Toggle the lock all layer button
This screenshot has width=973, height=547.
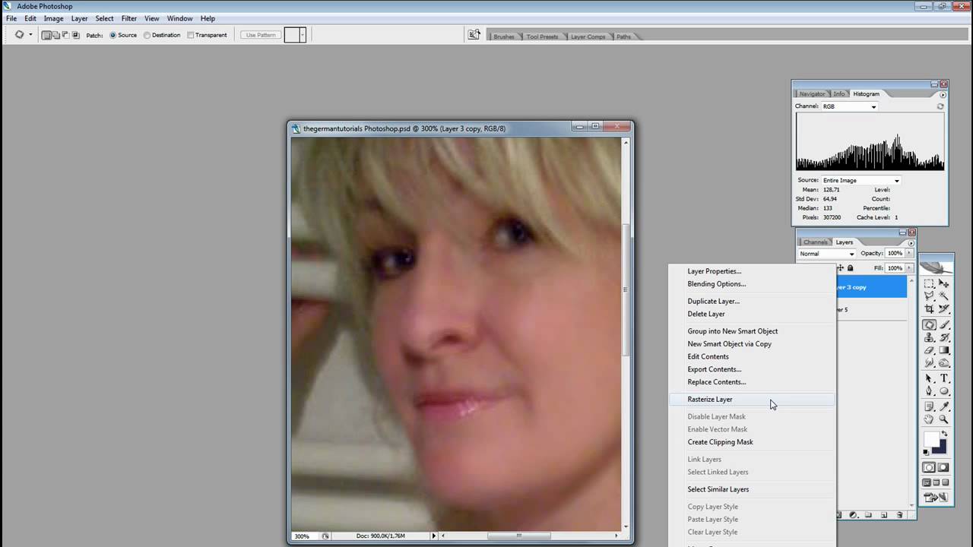[850, 268]
